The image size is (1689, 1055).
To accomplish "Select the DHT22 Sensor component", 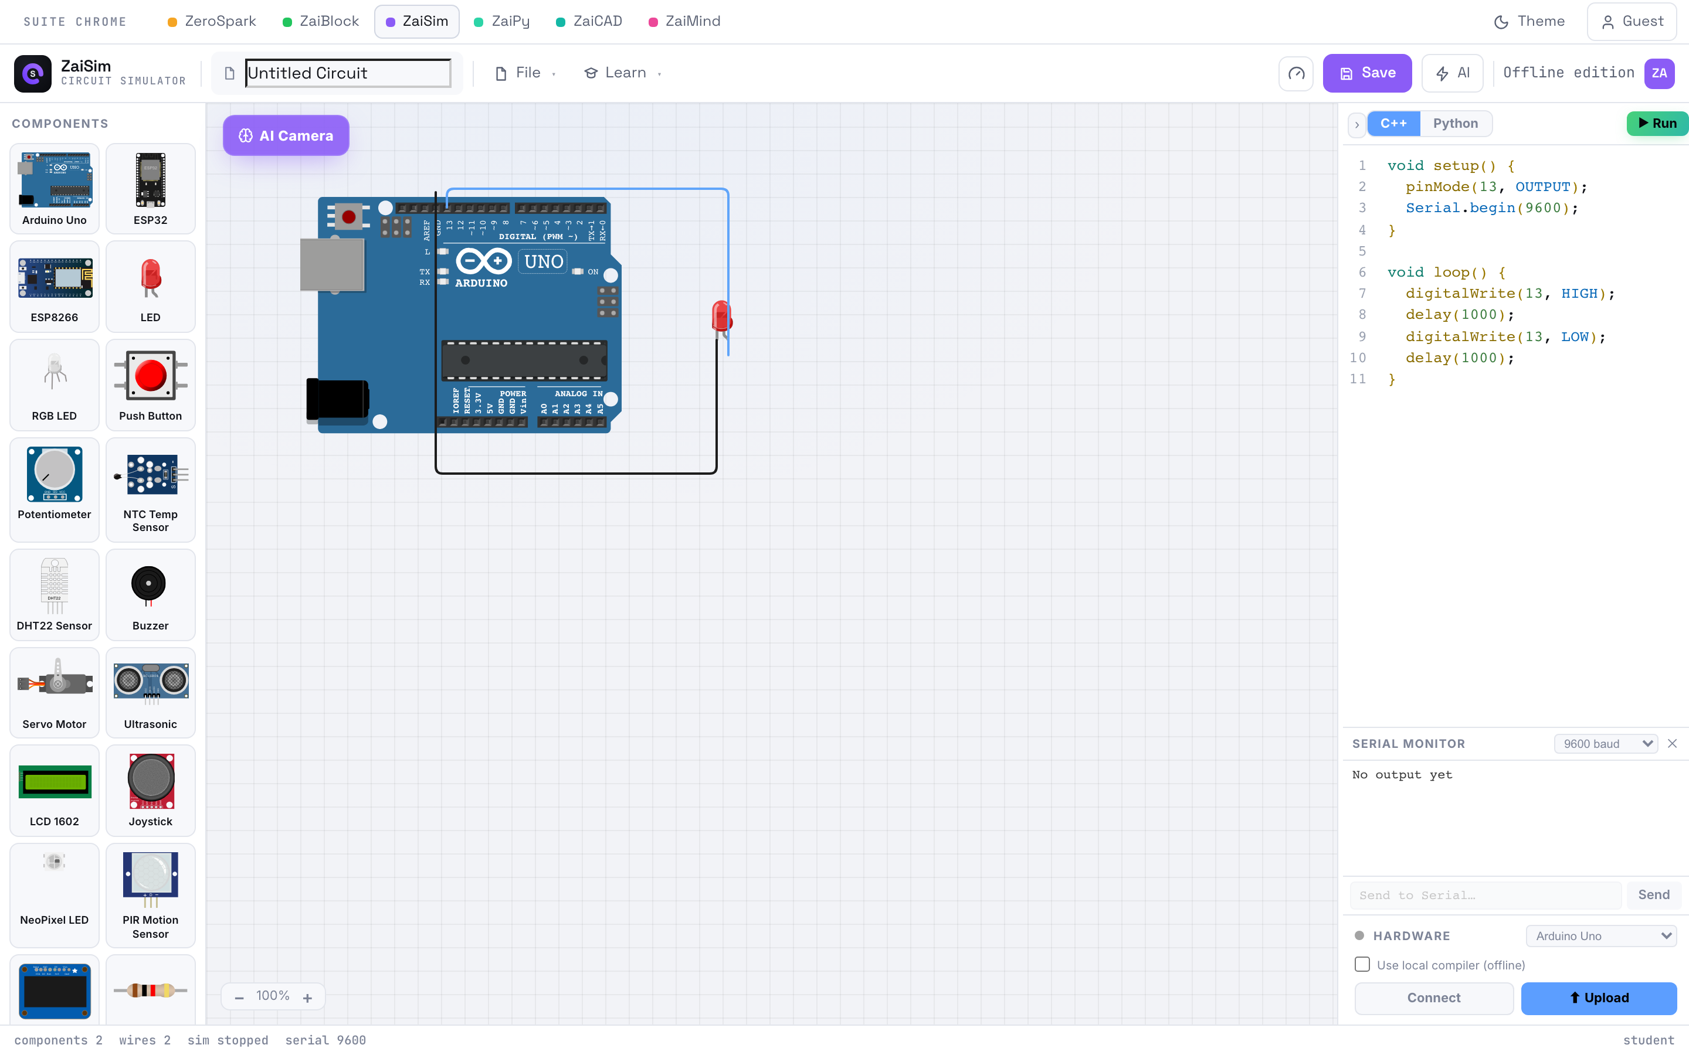I will pyautogui.click(x=55, y=594).
